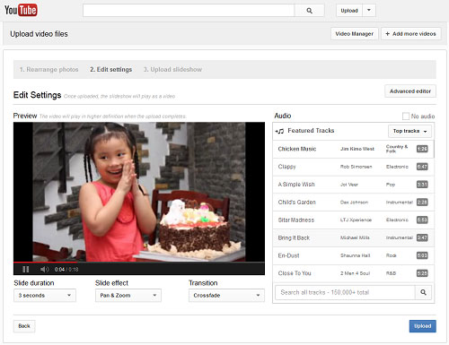The image size is (449, 345).
Task: Click the audio track list scrollbar
Action: 433,150
